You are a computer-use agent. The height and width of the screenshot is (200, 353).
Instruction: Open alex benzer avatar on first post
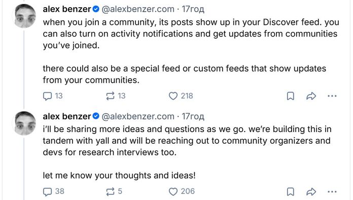point(25,16)
